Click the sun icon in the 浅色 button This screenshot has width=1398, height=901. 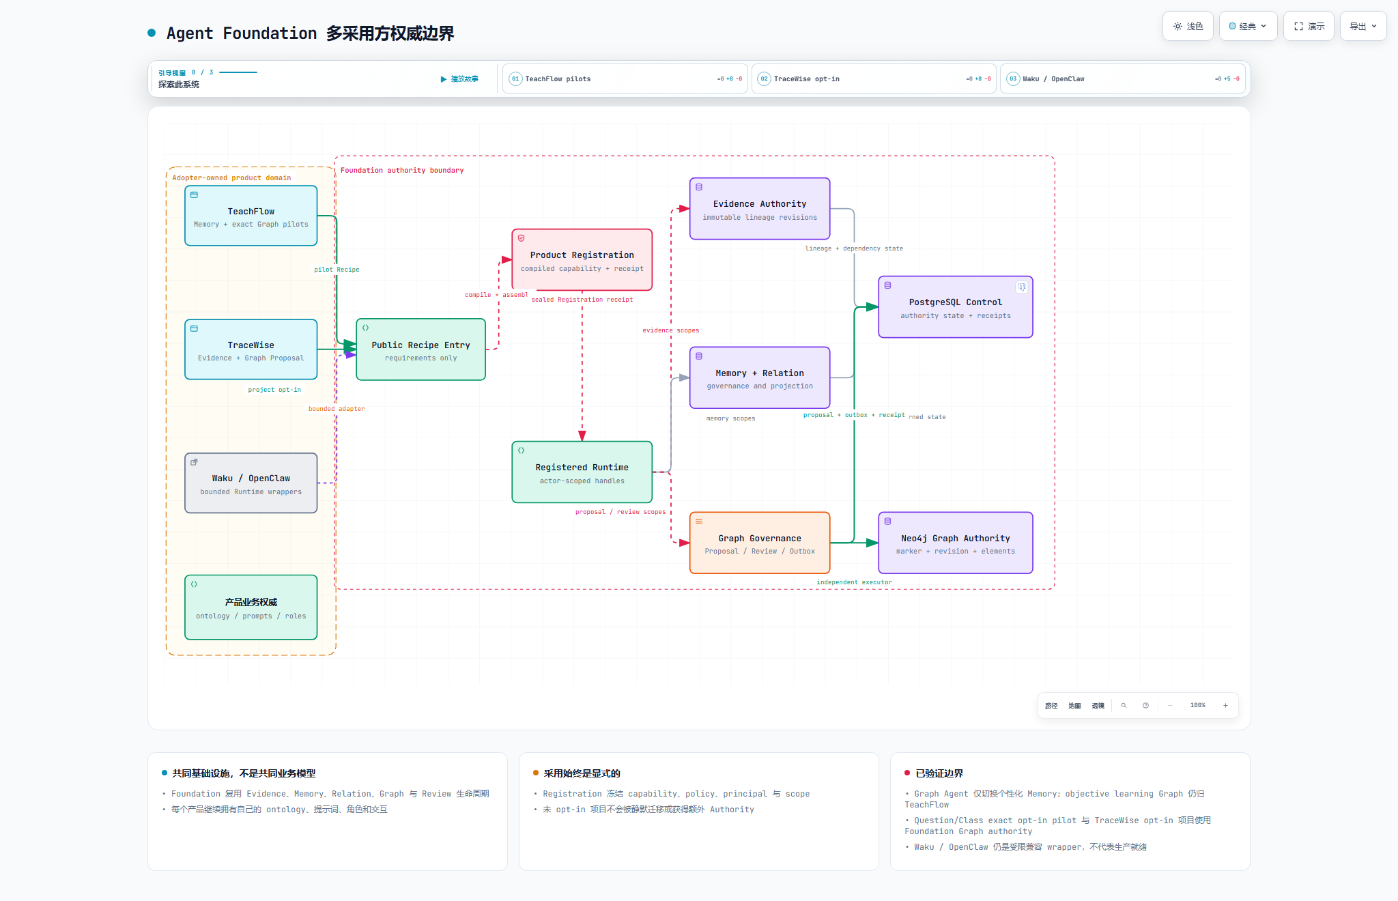(x=1178, y=27)
